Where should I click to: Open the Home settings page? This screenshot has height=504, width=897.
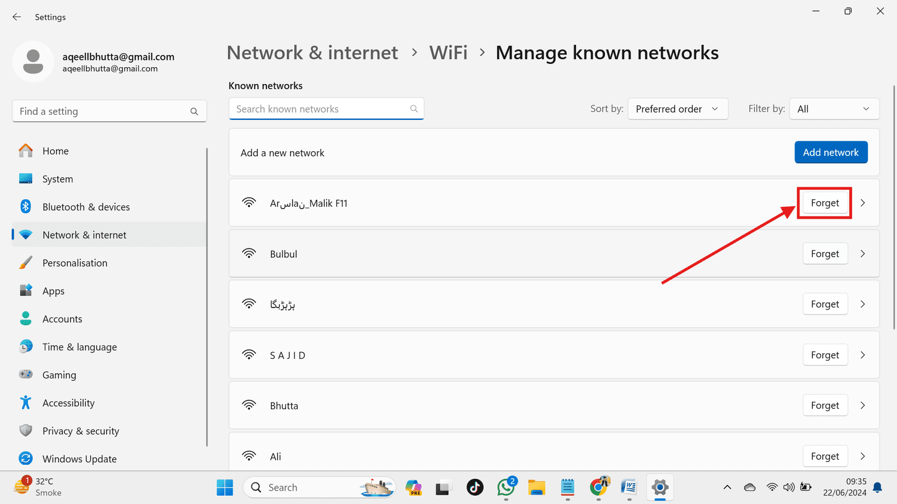56,151
